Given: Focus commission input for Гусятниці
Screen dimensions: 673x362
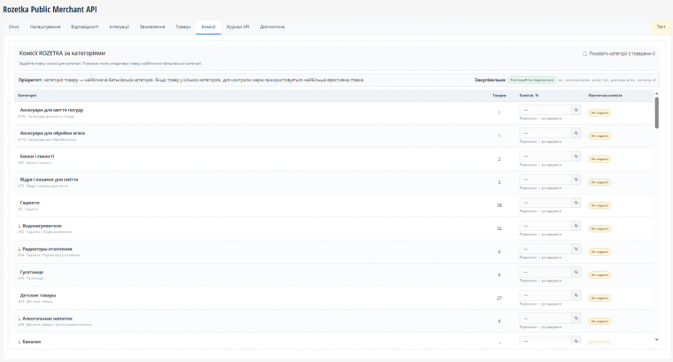Looking at the screenshot, I should [x=545, y=272].
